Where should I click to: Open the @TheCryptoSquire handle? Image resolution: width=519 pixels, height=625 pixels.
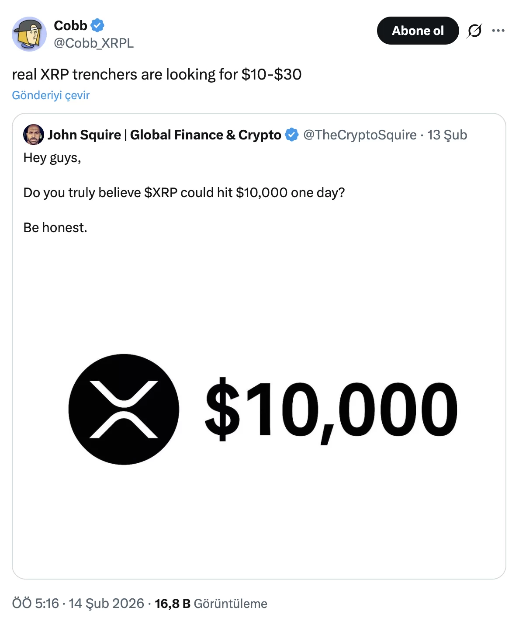(x=360, y=135)
